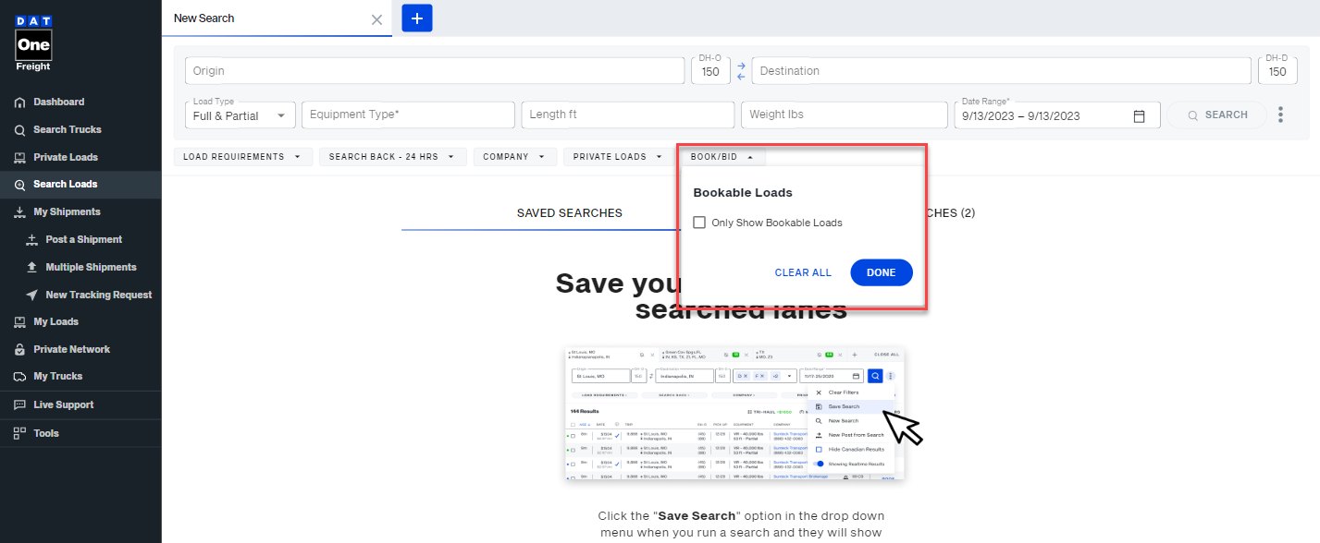Collapse the BOOK/BID filter panel
The image size is (1320, 543).
pyautogui.click(x=722, y=156)
